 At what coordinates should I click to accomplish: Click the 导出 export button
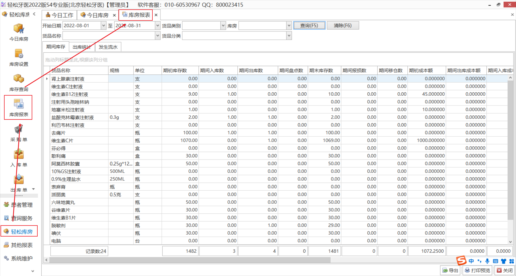(x=450, y=270)
